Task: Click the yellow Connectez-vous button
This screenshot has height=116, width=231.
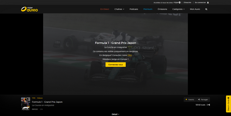Action: click(115, 65)
